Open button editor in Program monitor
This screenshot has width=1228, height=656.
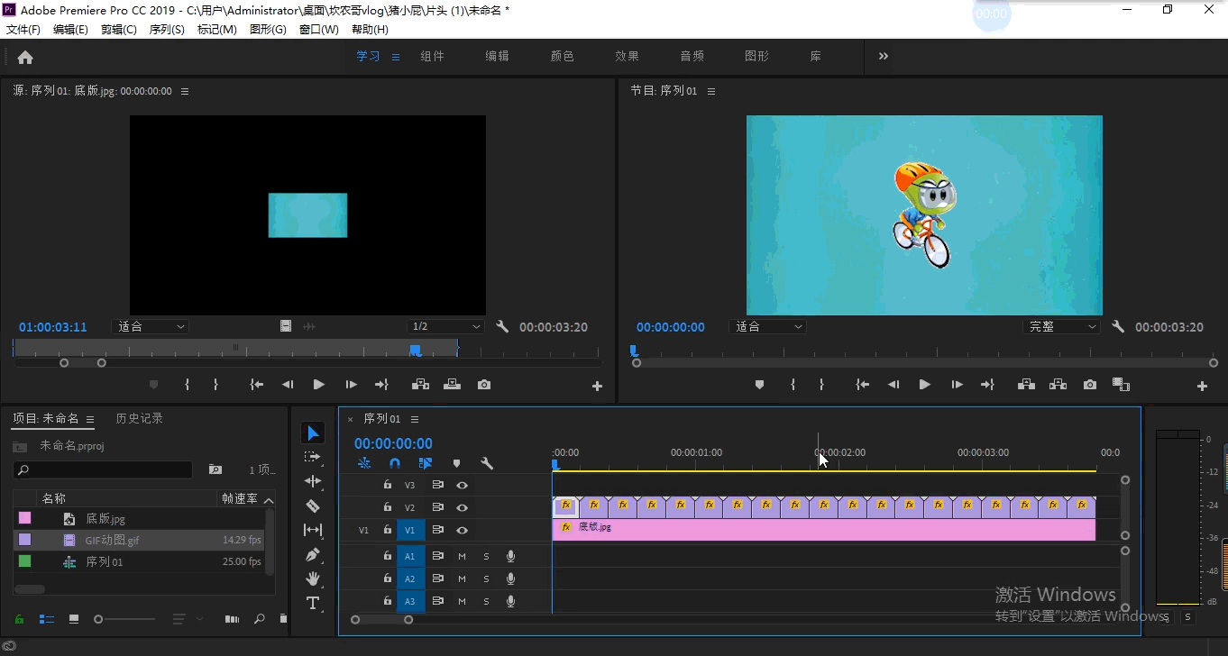tap(1202, 387)
